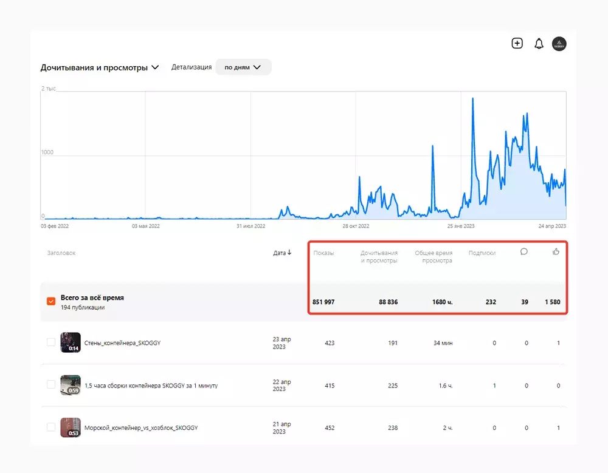Click the Стены_контейнера video thumbnail
Screen dimensions: 608x473
71,342
